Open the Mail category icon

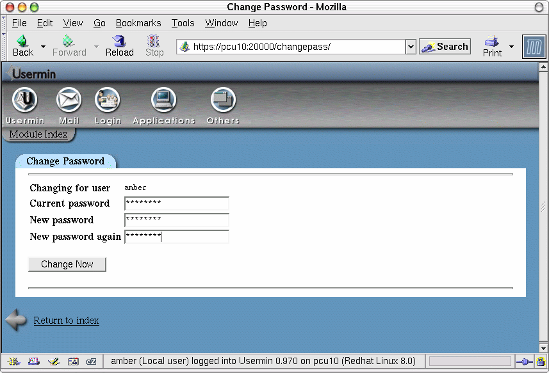69,100
